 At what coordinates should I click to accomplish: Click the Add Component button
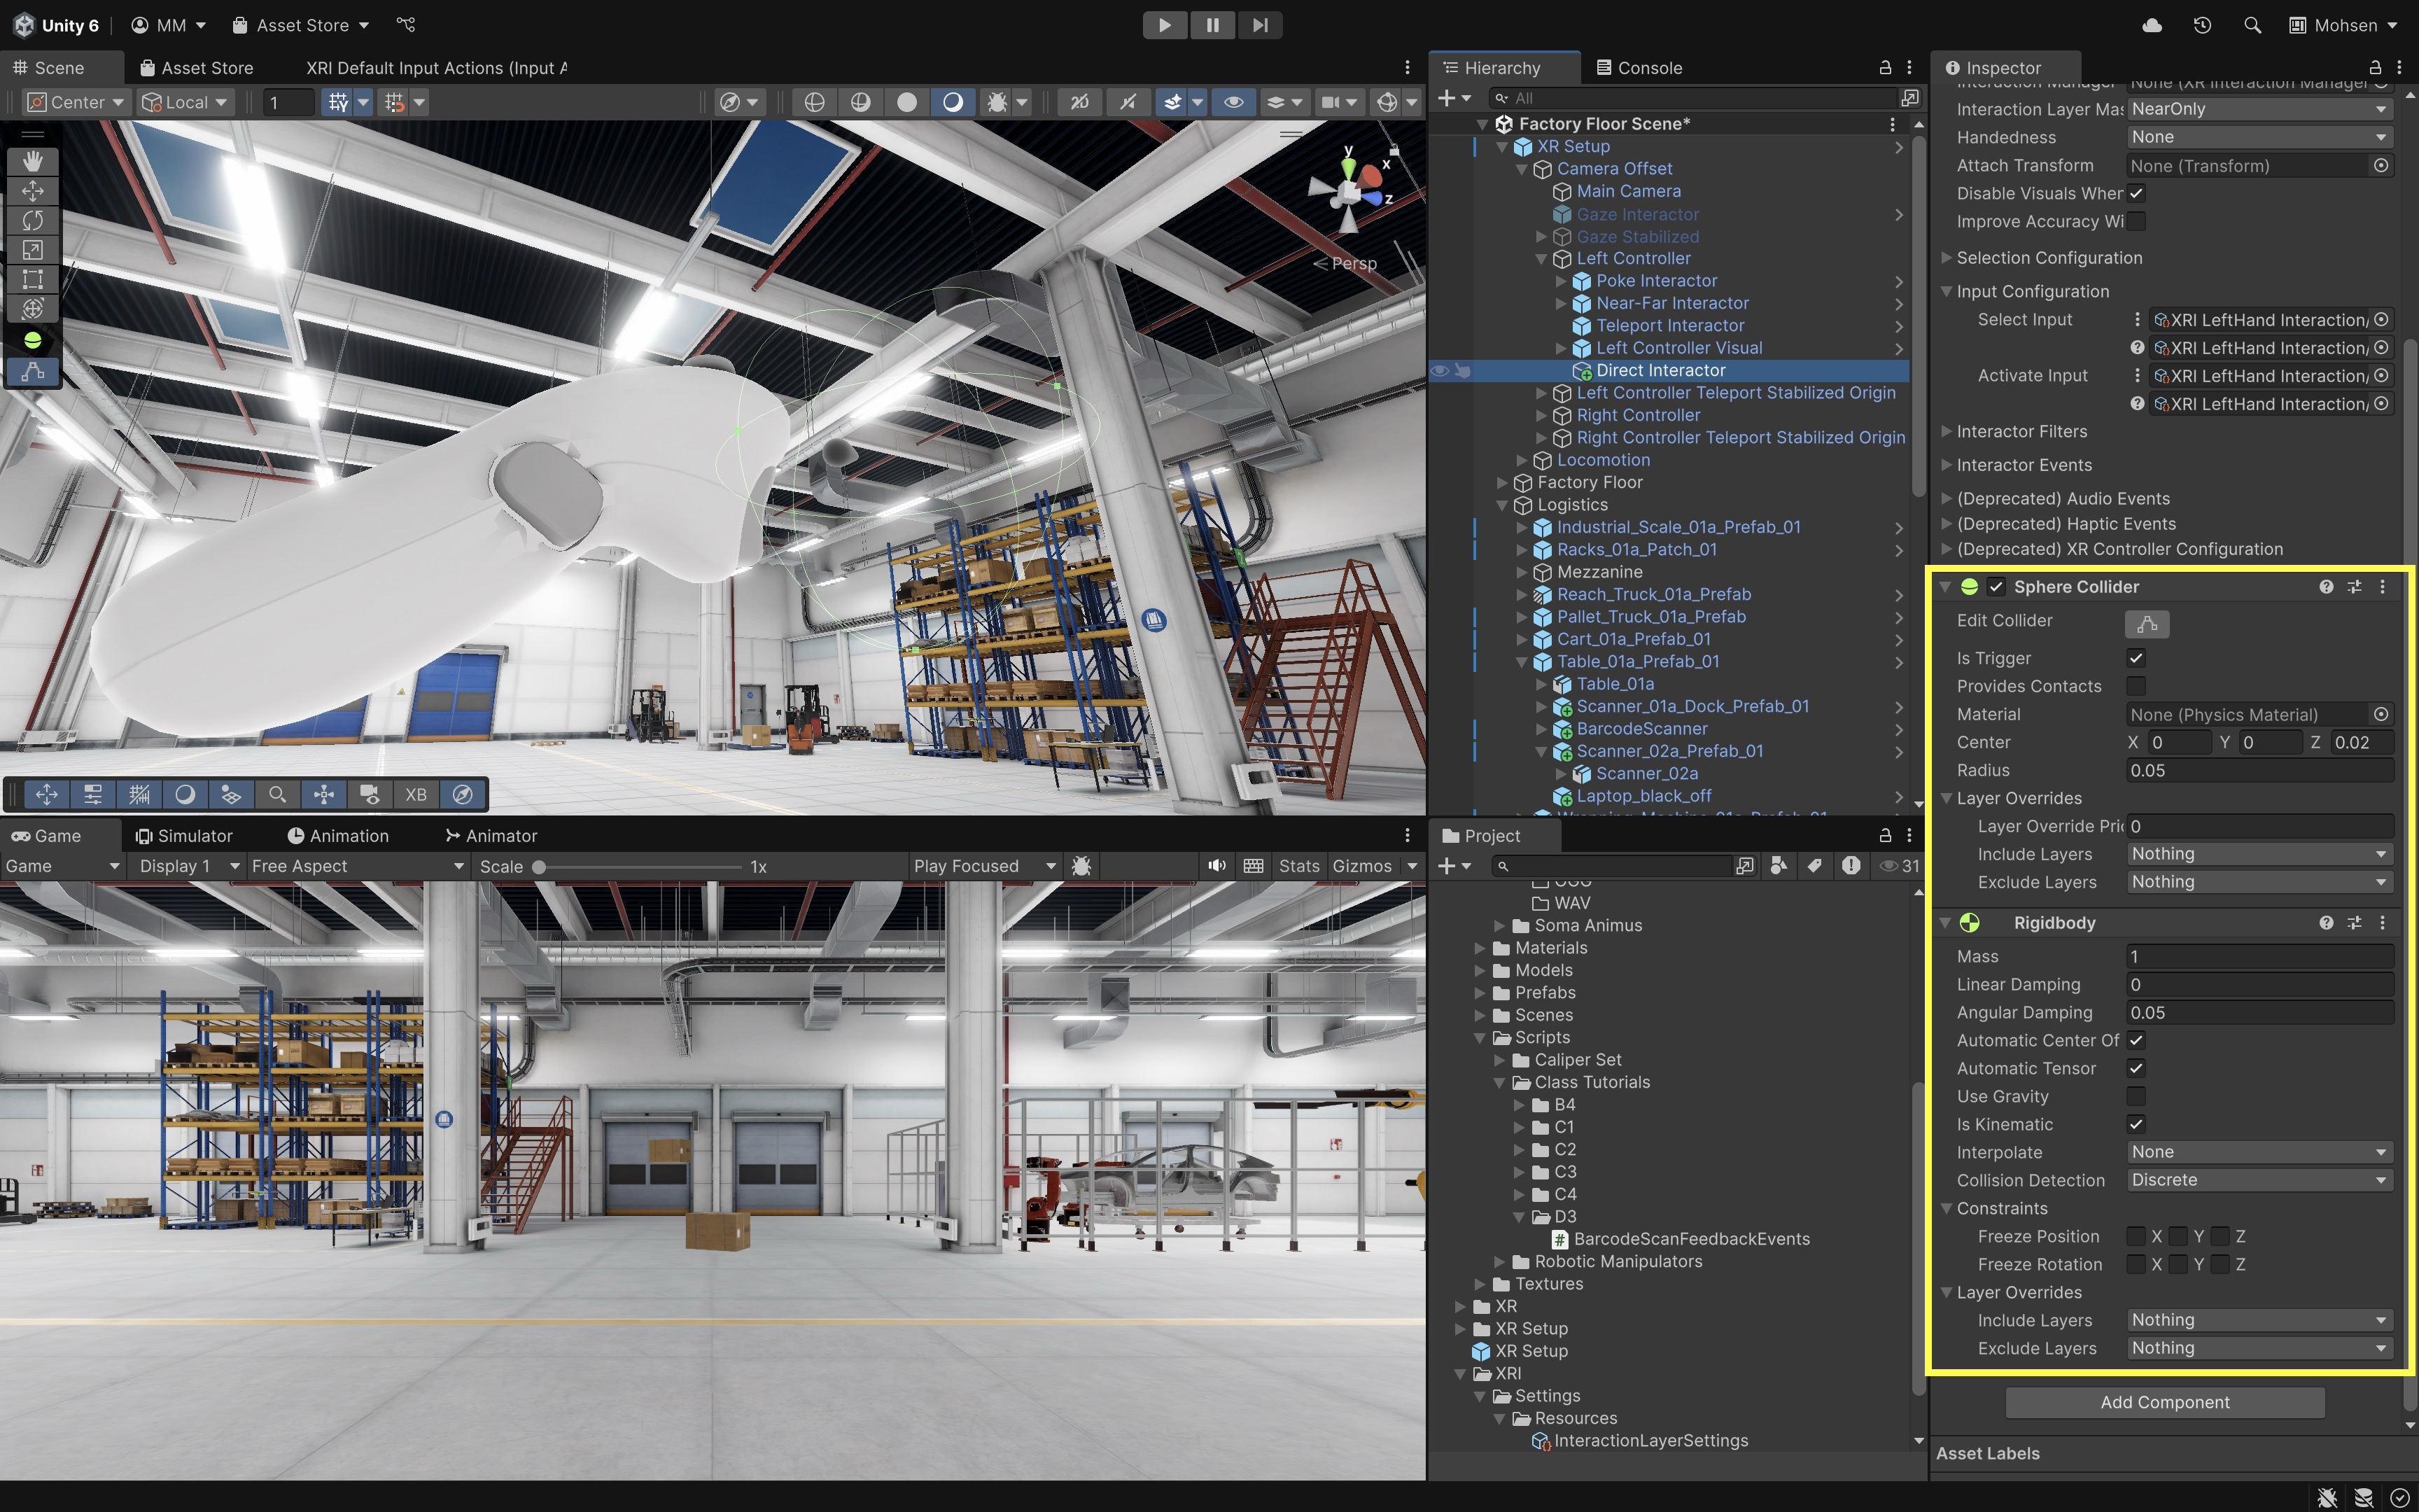(x=2164, y=1402)
